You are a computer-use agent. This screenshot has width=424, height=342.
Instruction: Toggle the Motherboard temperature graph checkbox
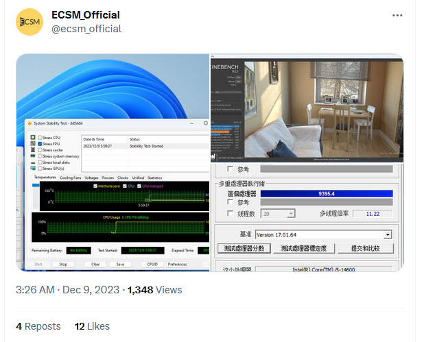coord(95,186)
